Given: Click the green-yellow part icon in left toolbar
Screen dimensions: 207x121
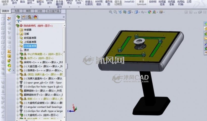Looking at the screenshot, I should click(x=9, y=66).
